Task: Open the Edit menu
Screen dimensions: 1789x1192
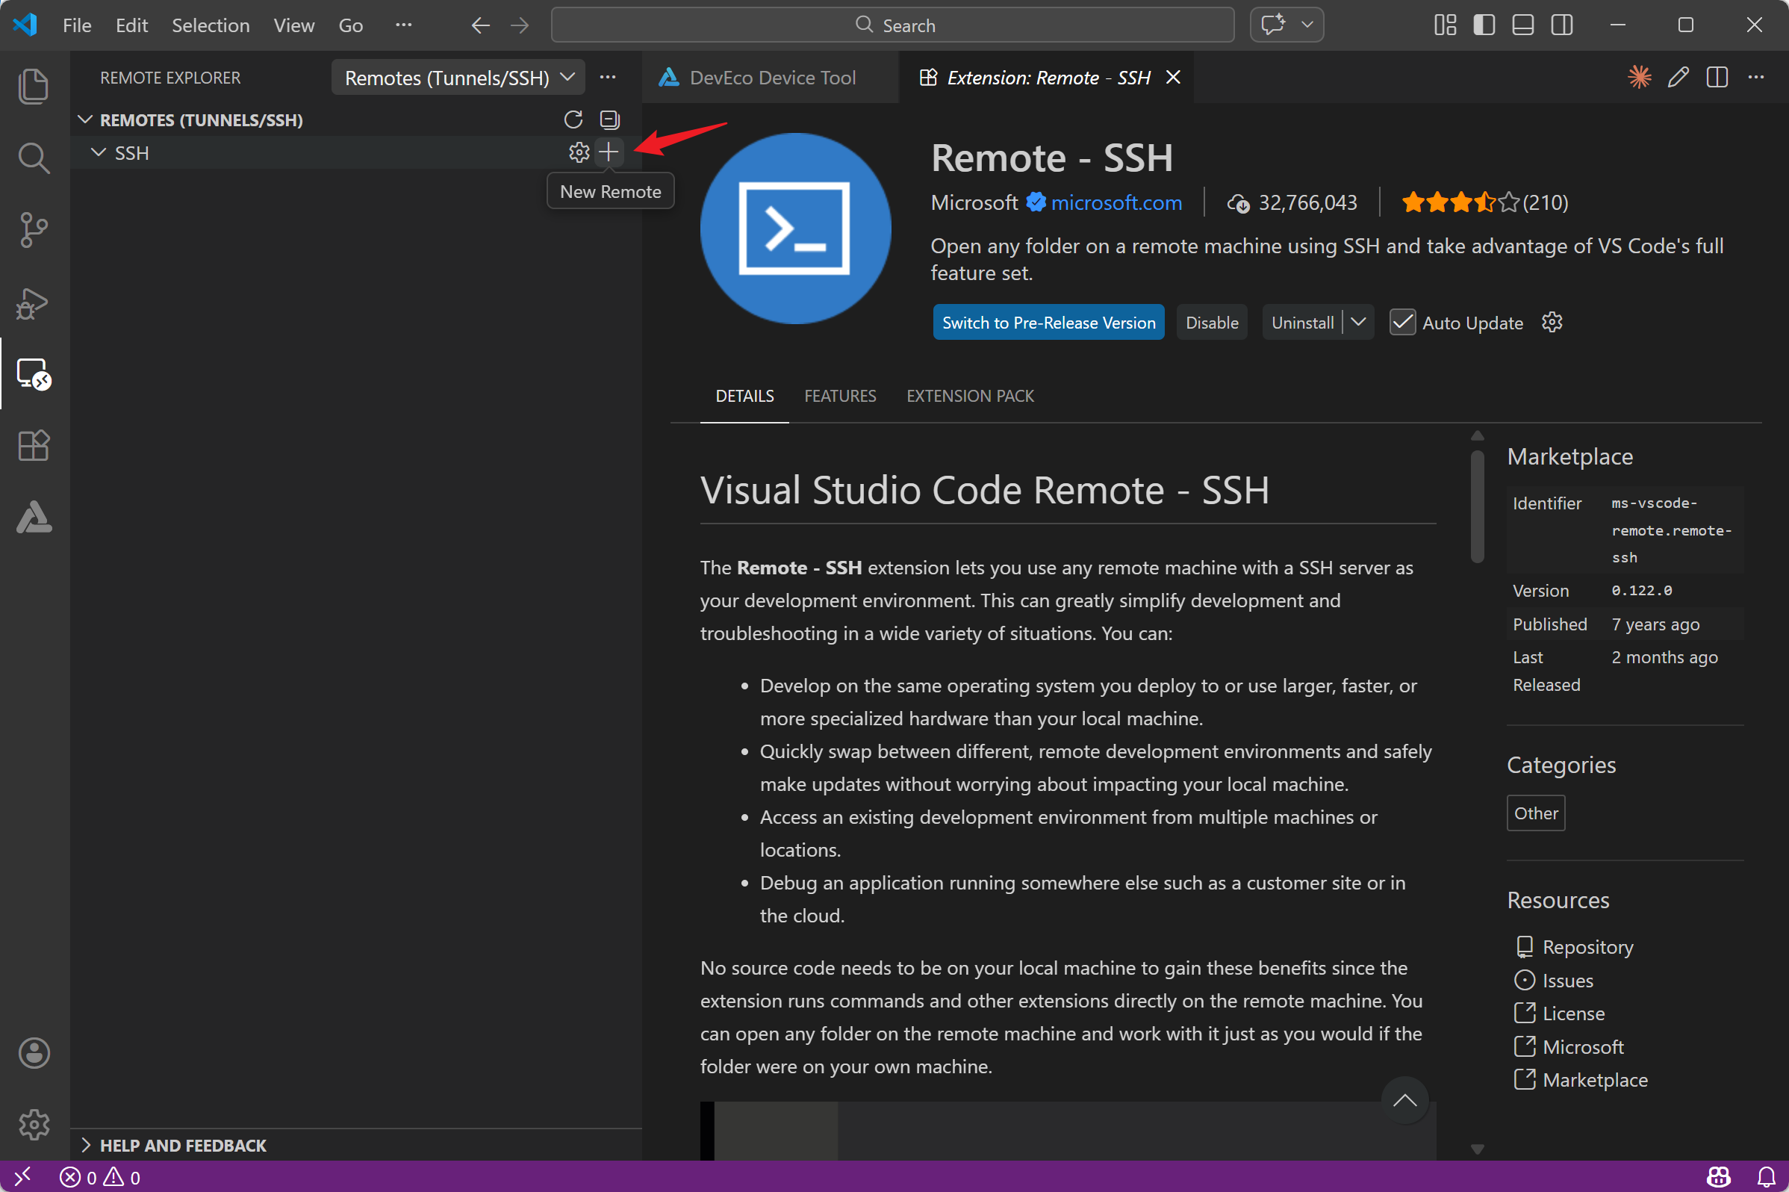Action: (131, 25)
